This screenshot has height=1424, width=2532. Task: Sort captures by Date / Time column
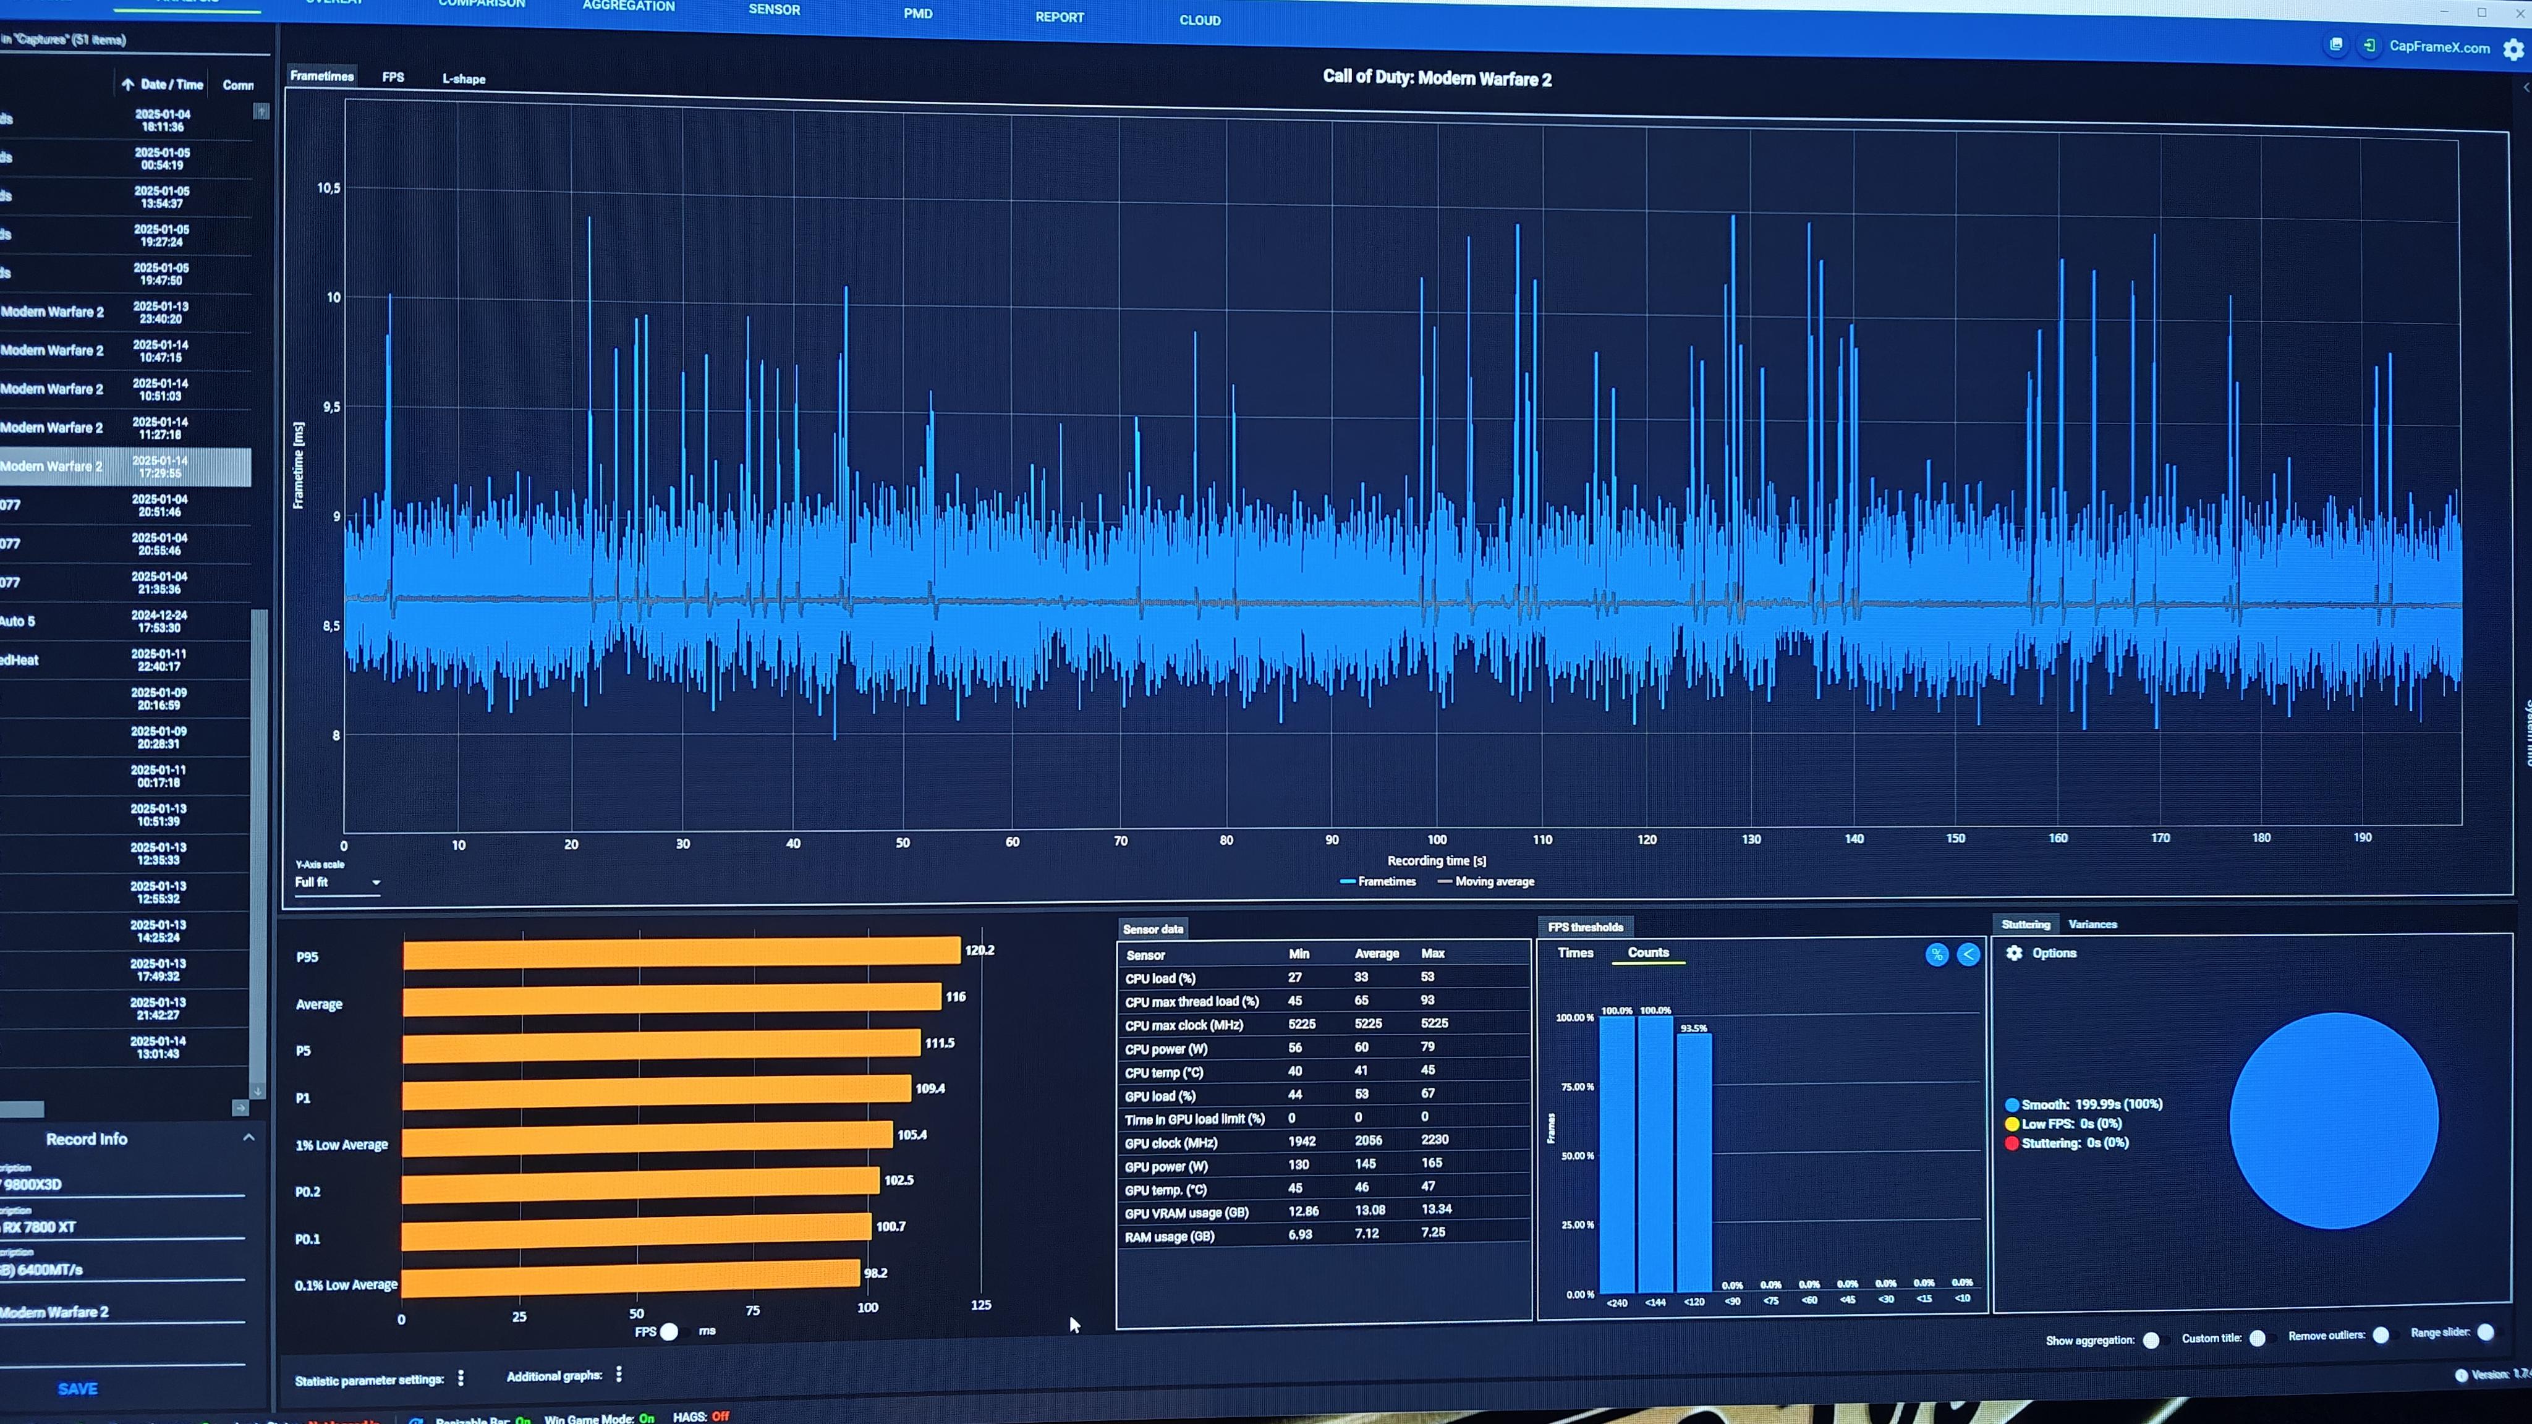coord(170,85)
